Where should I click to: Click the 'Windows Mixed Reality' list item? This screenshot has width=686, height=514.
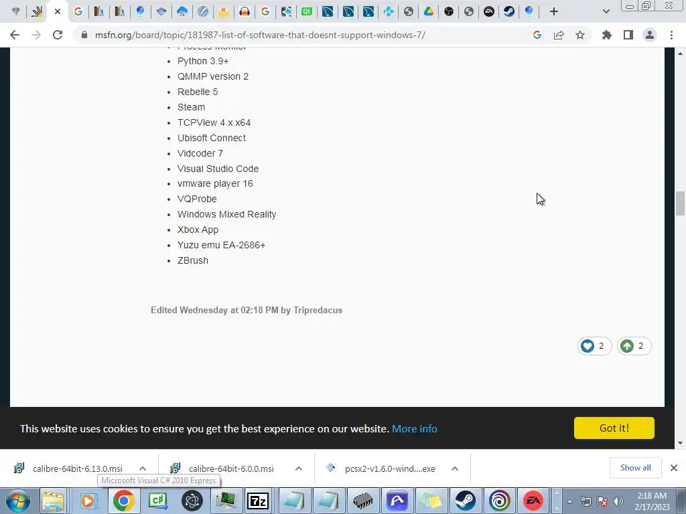[226, 215]
